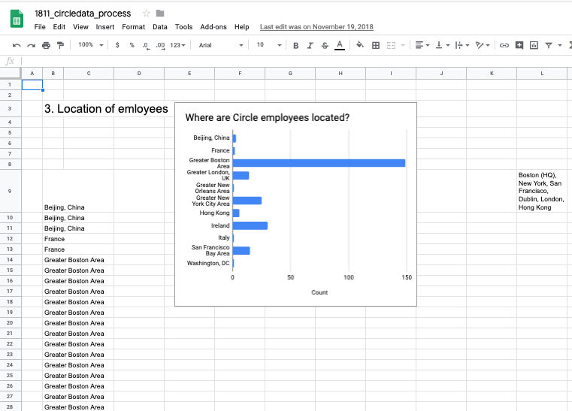Select the France cell in row 12
Viewport: 572px width, 411px height.
(54, 239)
